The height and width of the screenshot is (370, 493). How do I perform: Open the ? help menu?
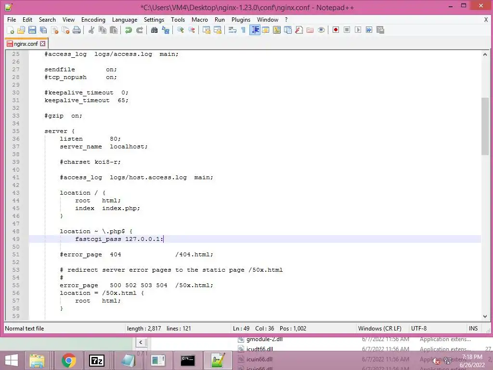tap(286, 19)
